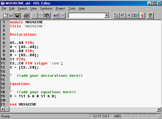The height and width of the screenshot is (119, 162).
Task: Click the Copy toolbar icon
Action: [41, 16]
